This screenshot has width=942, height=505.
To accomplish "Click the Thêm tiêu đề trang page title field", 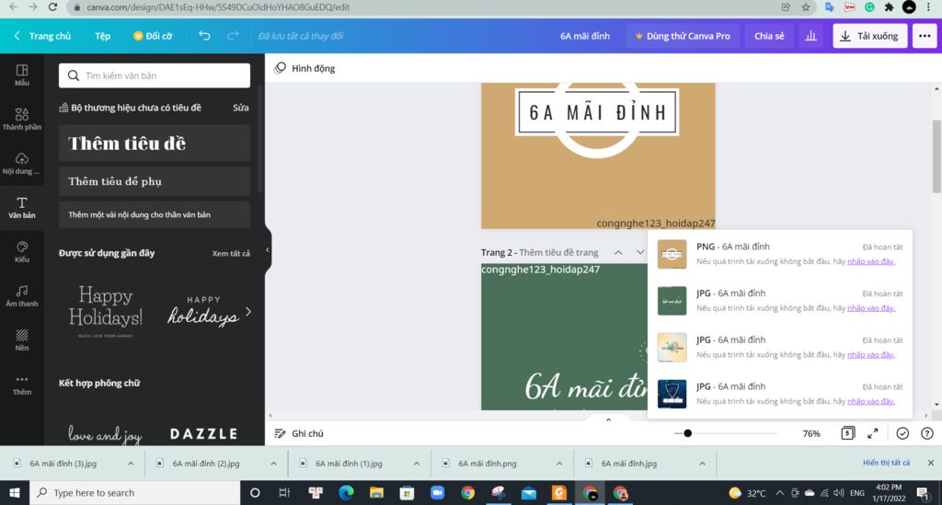I will tap(558, 253).
